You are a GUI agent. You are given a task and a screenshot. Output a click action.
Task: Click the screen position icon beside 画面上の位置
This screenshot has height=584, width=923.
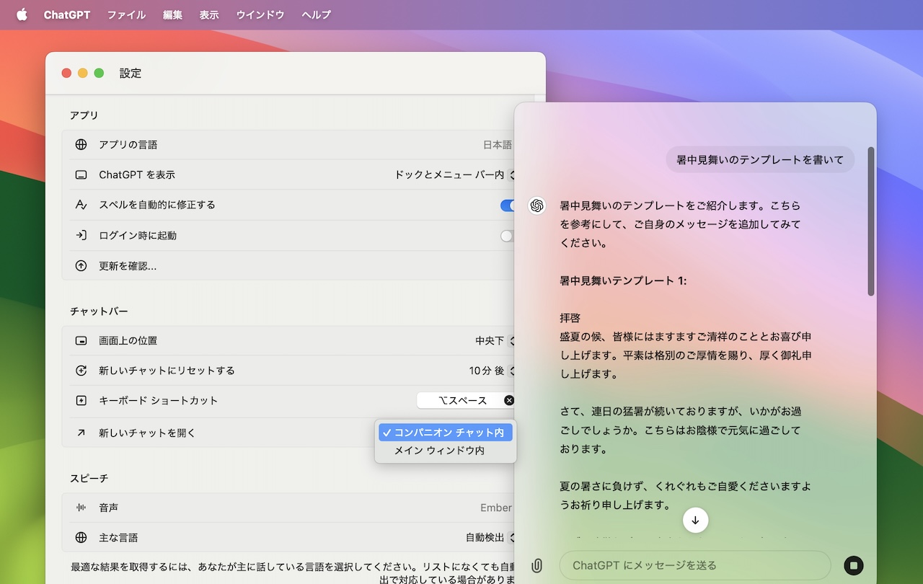click(81, 340)
